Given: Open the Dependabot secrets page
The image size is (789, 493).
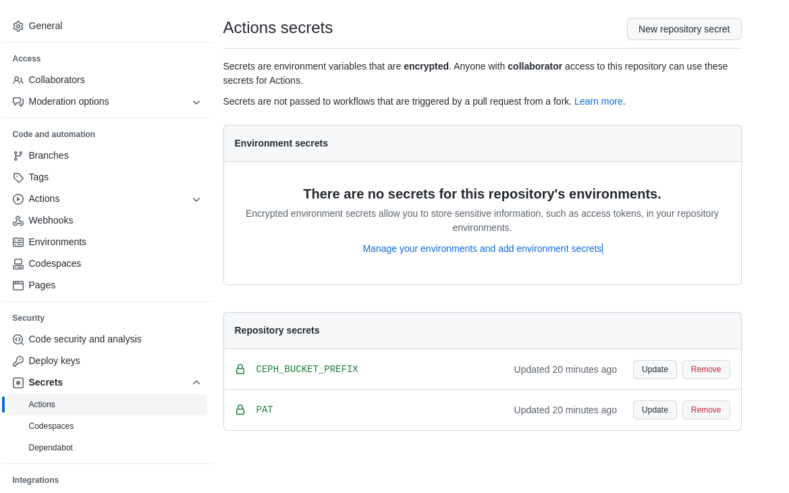Looking at the screenshot, I should click(x=51, y=448).
